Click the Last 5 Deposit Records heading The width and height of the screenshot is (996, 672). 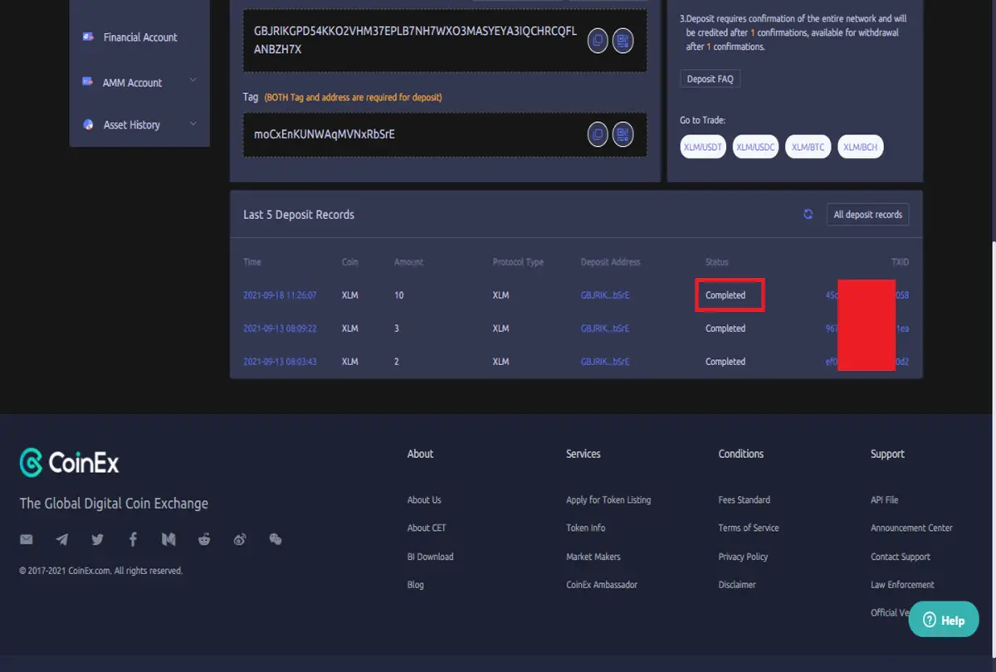point(299,215)
